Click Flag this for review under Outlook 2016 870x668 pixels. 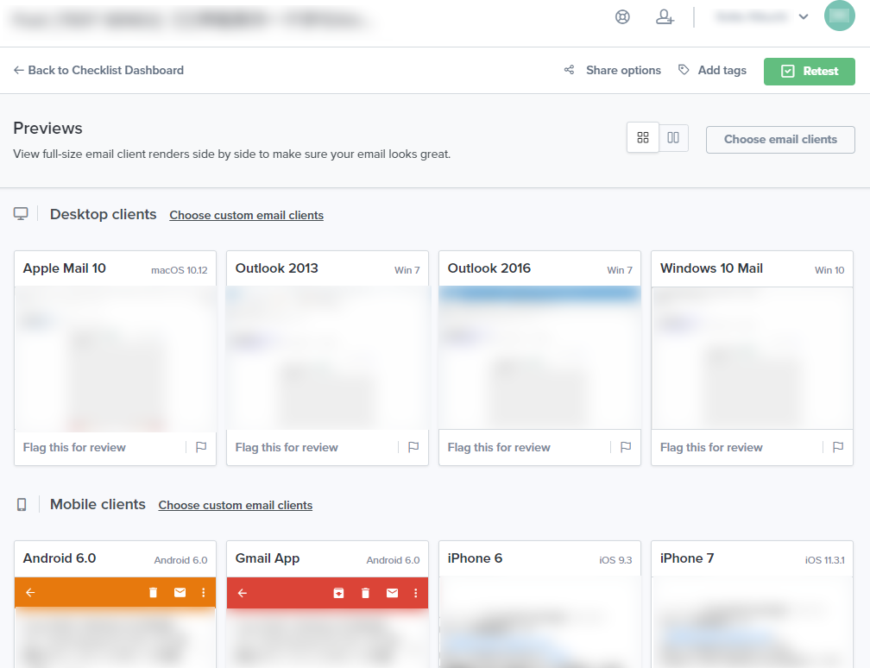[499, 447]
